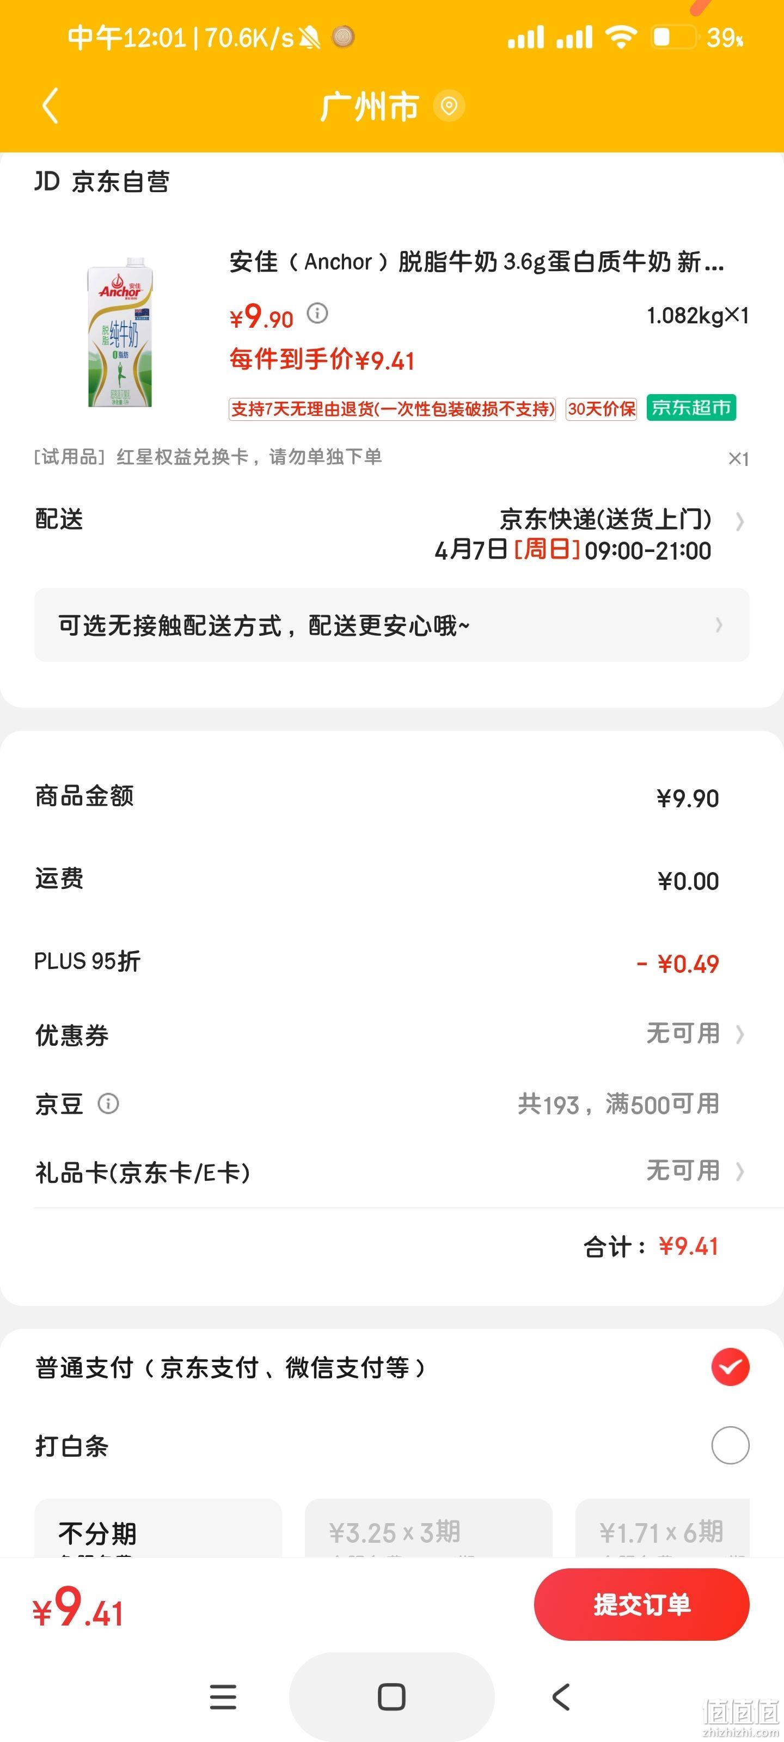The image size is (784, 1742).
Task: Tap the 30天价保 price protection tag
Action: [602, 409]
